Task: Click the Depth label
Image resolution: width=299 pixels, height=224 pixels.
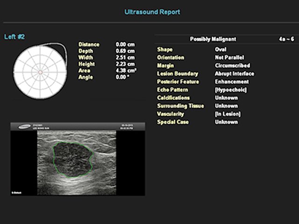Action: 85,51
